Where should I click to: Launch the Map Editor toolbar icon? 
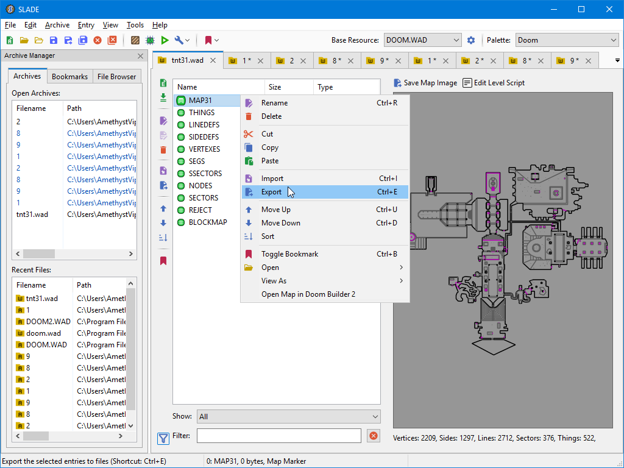(x=150, y=40)
